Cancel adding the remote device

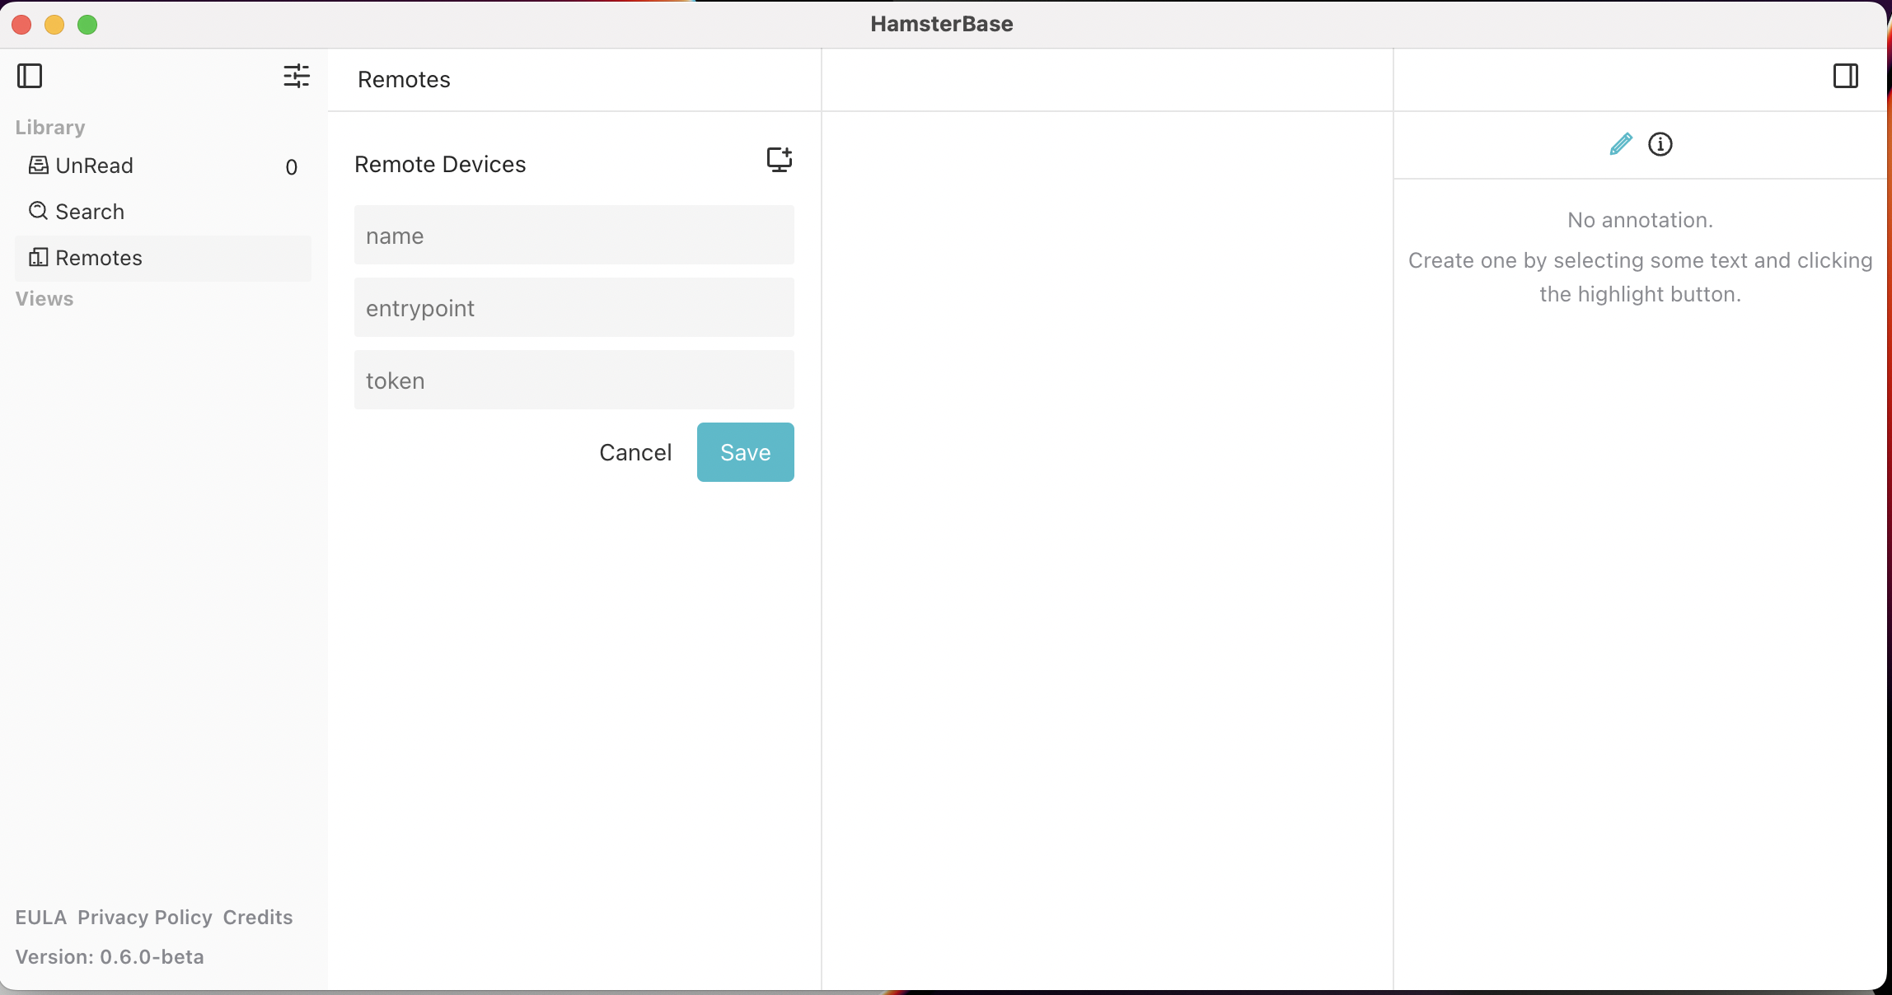point(635,451)
